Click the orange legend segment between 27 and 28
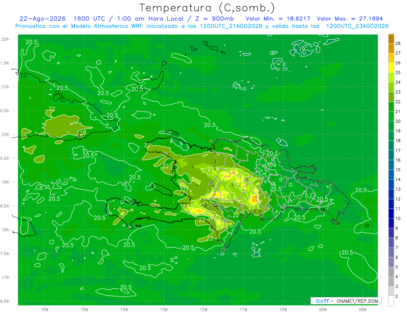407x314 pixels. pos(391,48)
